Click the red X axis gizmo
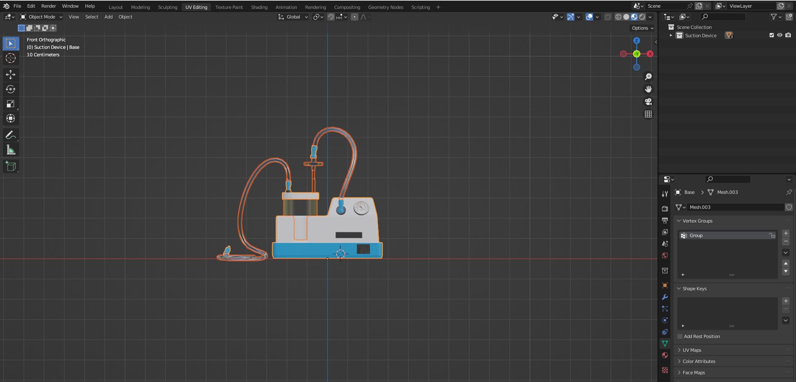 pyautogui.click(x=650, y=54)
